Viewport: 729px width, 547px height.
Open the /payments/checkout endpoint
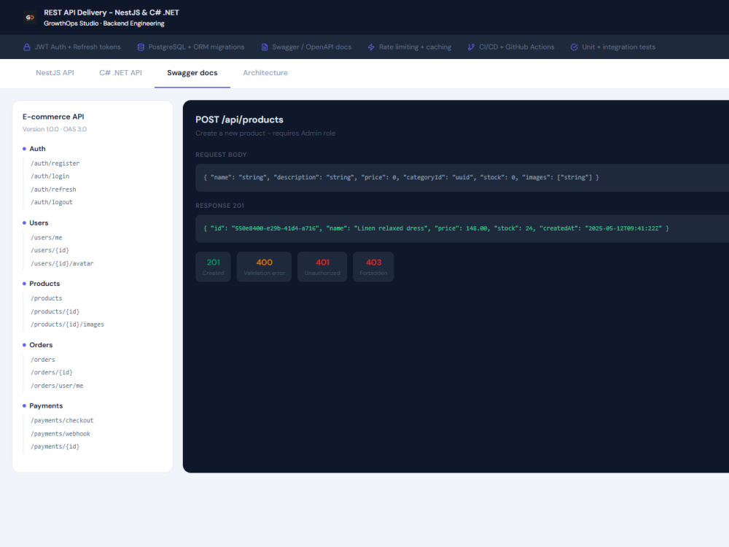[62, 421]
